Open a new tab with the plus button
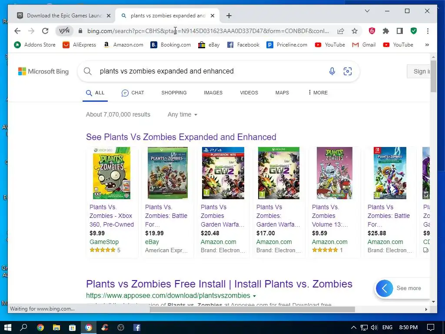Viewport: 445px width, 334px height. point(229,16)
